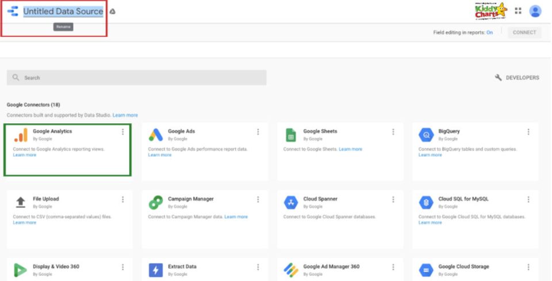Click the Google Cloud Storage icon
This screenshot has height=281, width=552.
(x=426, y=270)
